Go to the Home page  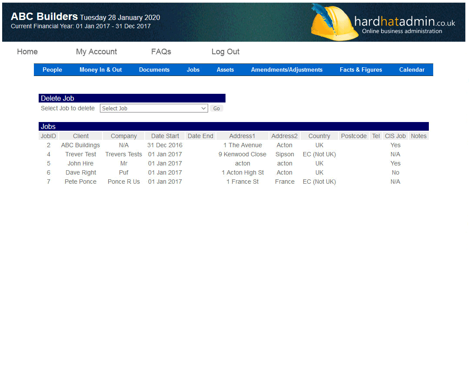(27, 52)
